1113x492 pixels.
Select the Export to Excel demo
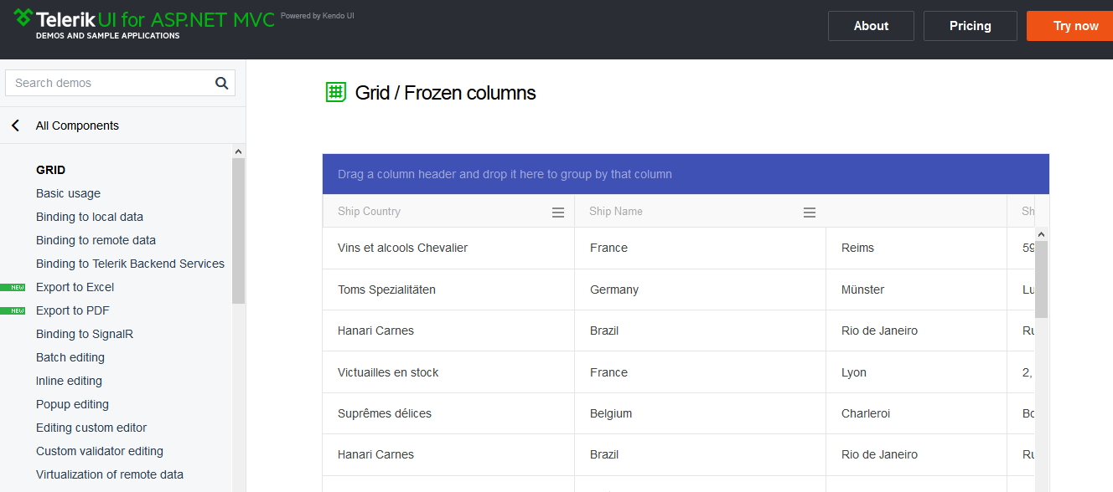point(75,287)
